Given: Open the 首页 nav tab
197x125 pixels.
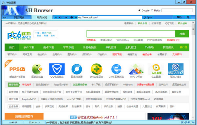Looking at the screenshot, I should (x=12, y=47).
